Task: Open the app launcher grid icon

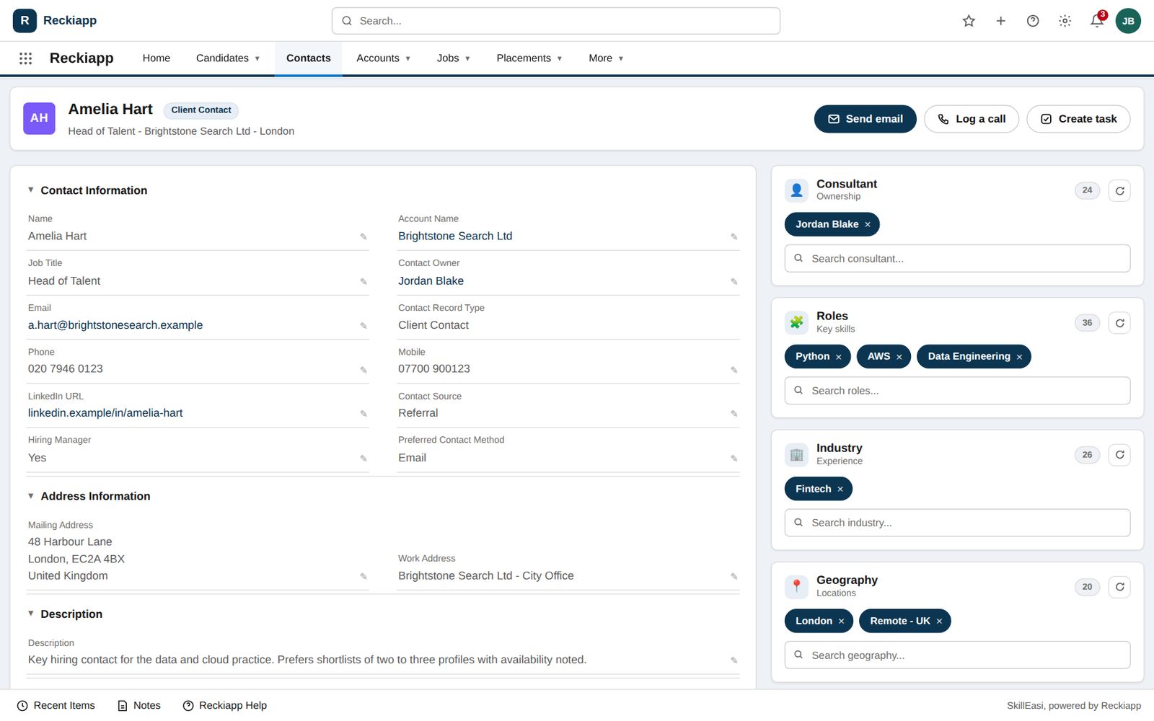Action: click(25, 58)
